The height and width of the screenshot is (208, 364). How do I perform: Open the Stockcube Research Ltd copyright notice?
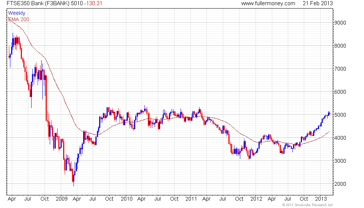[x=307, y=205]
